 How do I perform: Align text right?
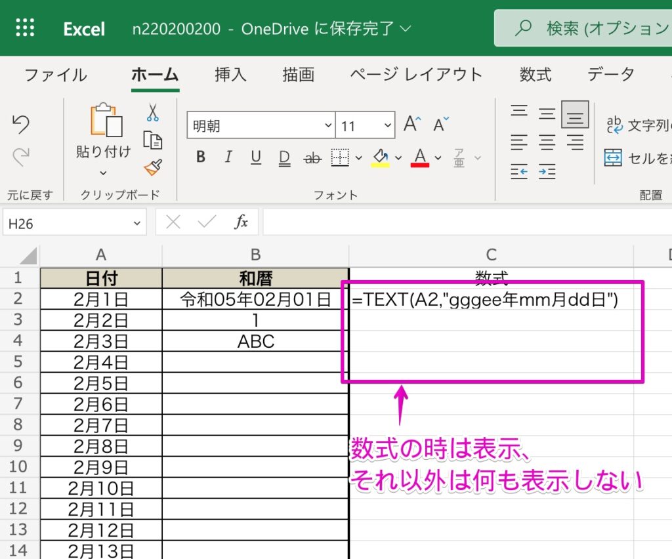575,142
